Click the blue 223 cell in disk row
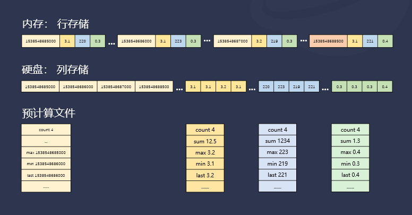 tap(281, 87)
